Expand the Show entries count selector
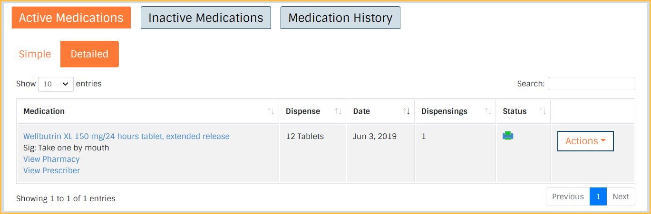This screenshot has height=214, width=651. (x=56, y=84)
